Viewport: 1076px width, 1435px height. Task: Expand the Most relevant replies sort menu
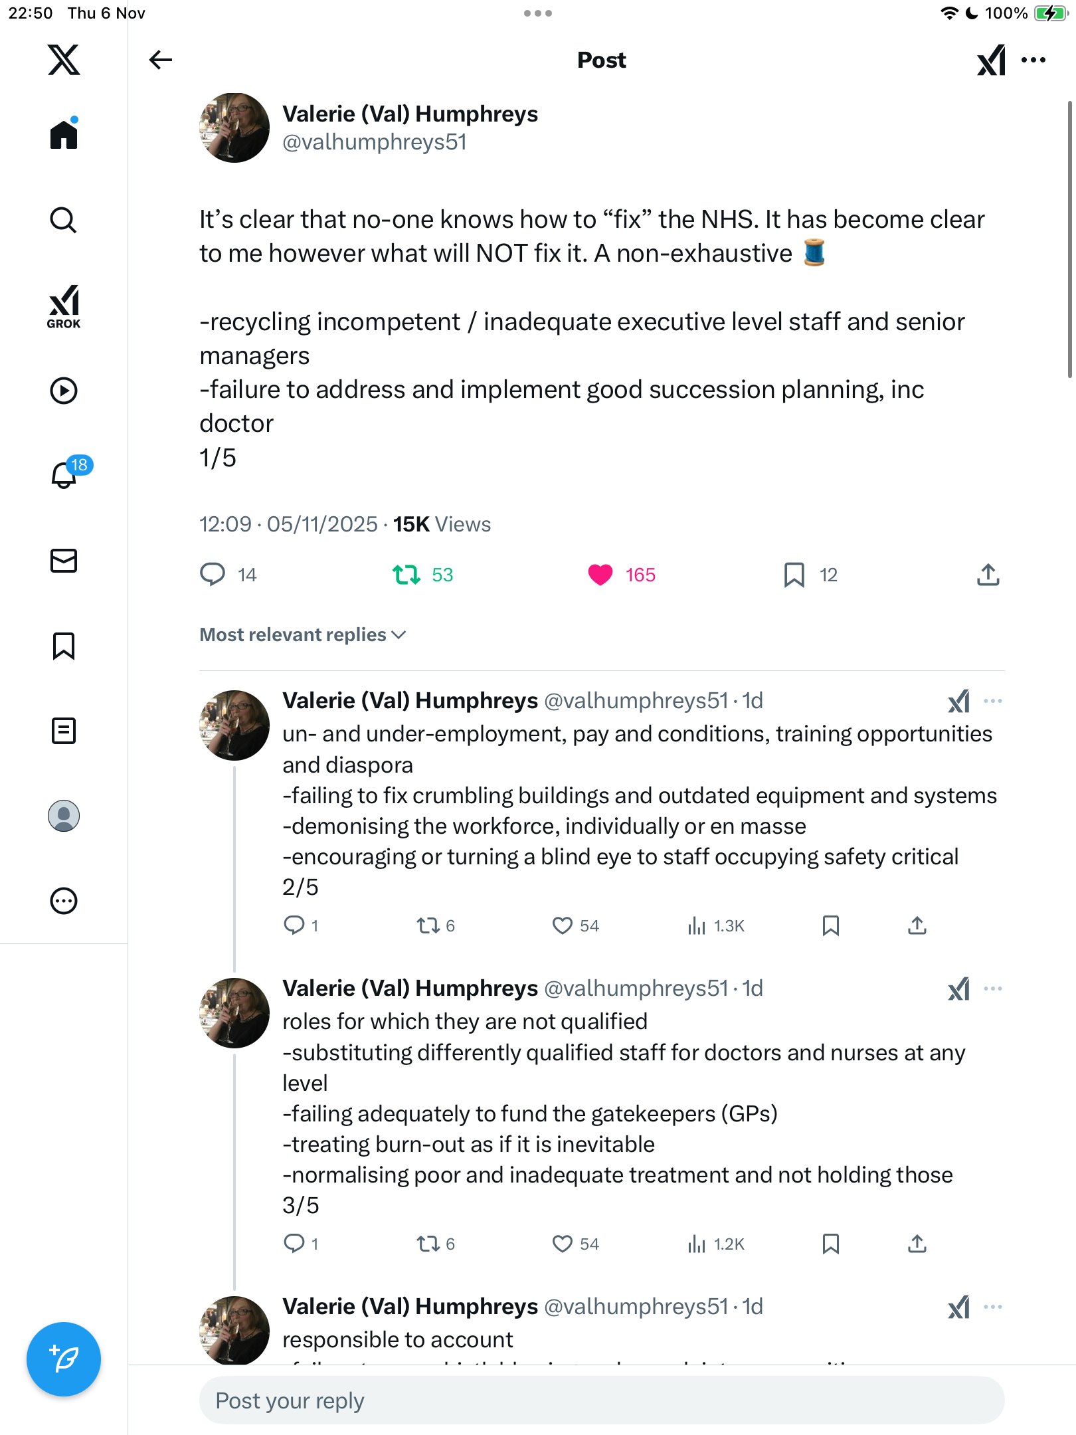(x=303, y=635)
